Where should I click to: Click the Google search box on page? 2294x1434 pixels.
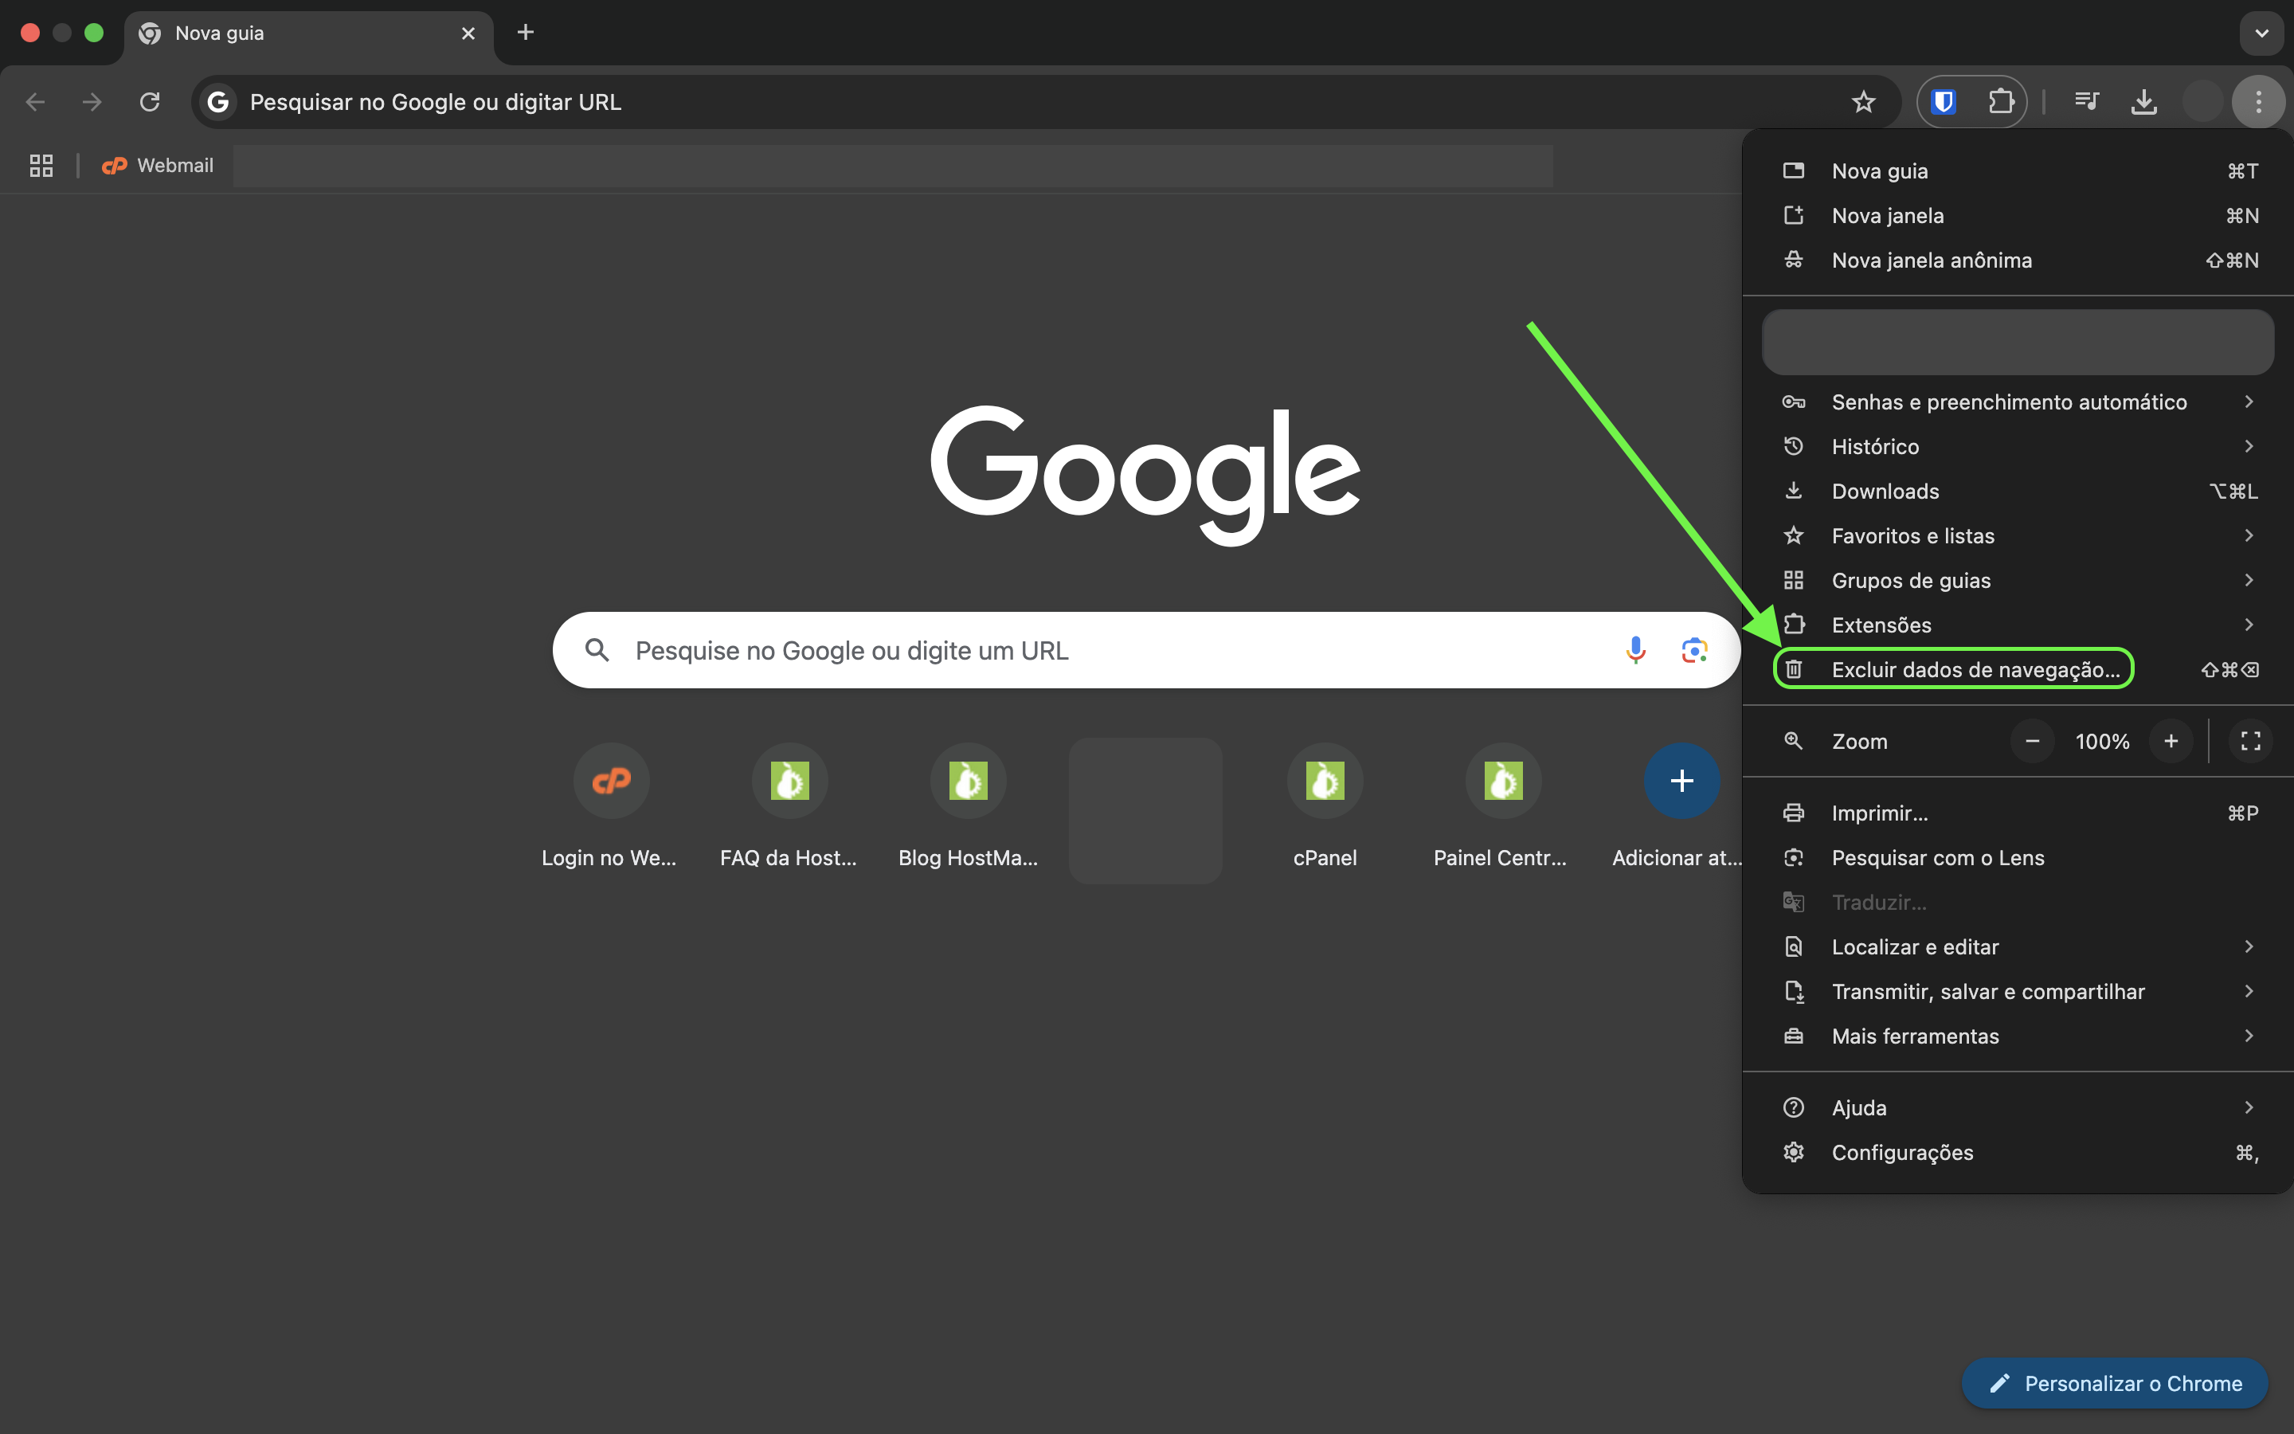click(x=1146, y=649)
